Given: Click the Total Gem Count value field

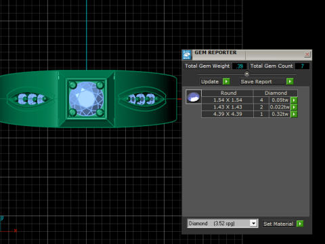Looking at the screenshot, I should (302, 66).
